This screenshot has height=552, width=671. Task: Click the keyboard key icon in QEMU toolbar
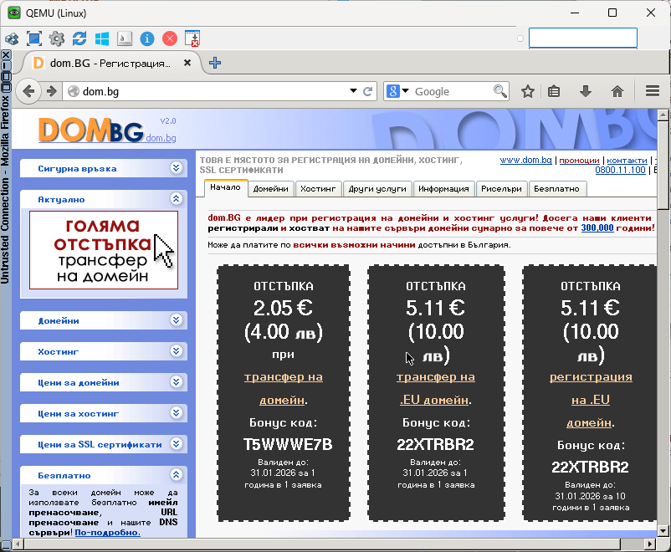(x=124, y=38)
